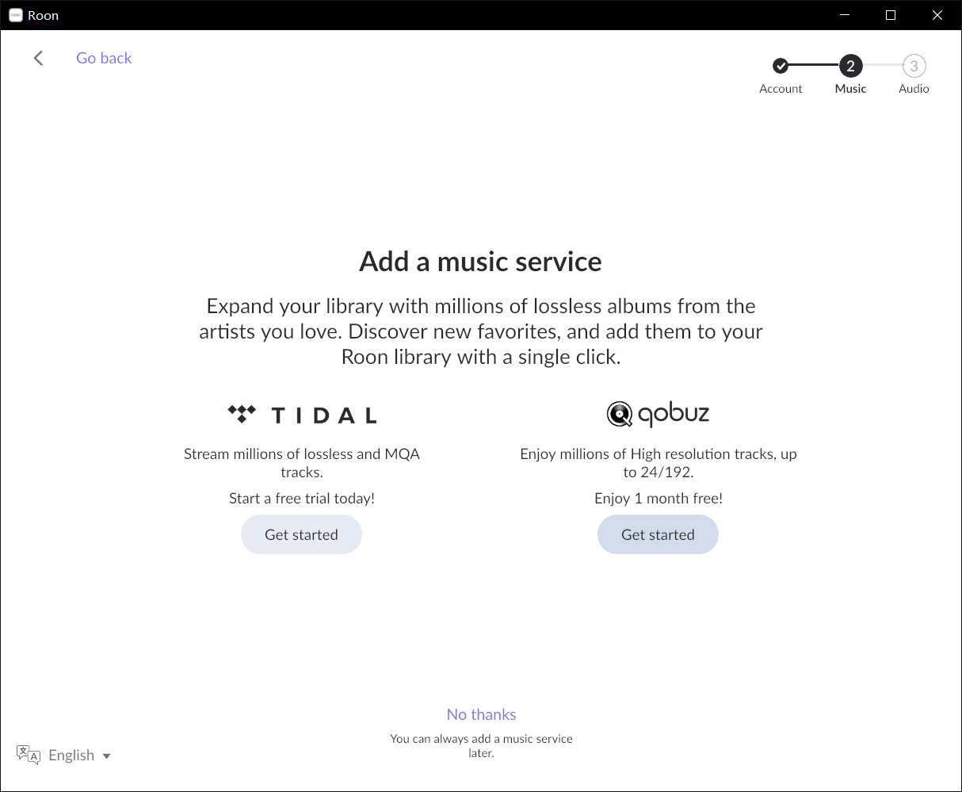Expand language list via dropdown arrow
This screenshot has width=962, height=792.
click(x=107, y=756)
